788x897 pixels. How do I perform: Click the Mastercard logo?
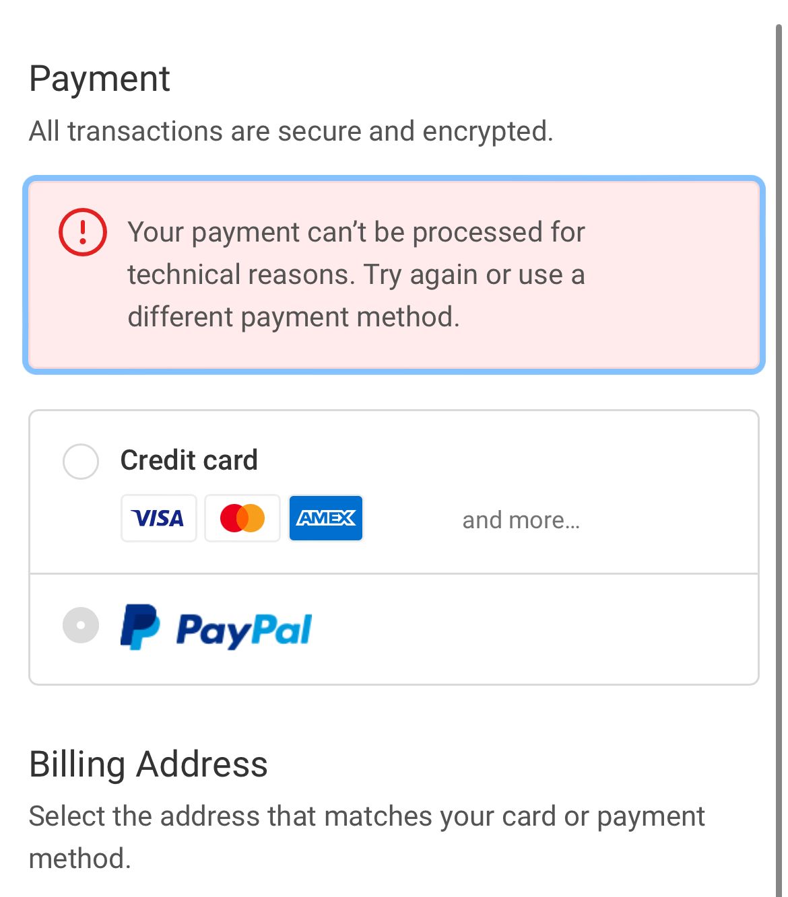click(x=242, y=518)
